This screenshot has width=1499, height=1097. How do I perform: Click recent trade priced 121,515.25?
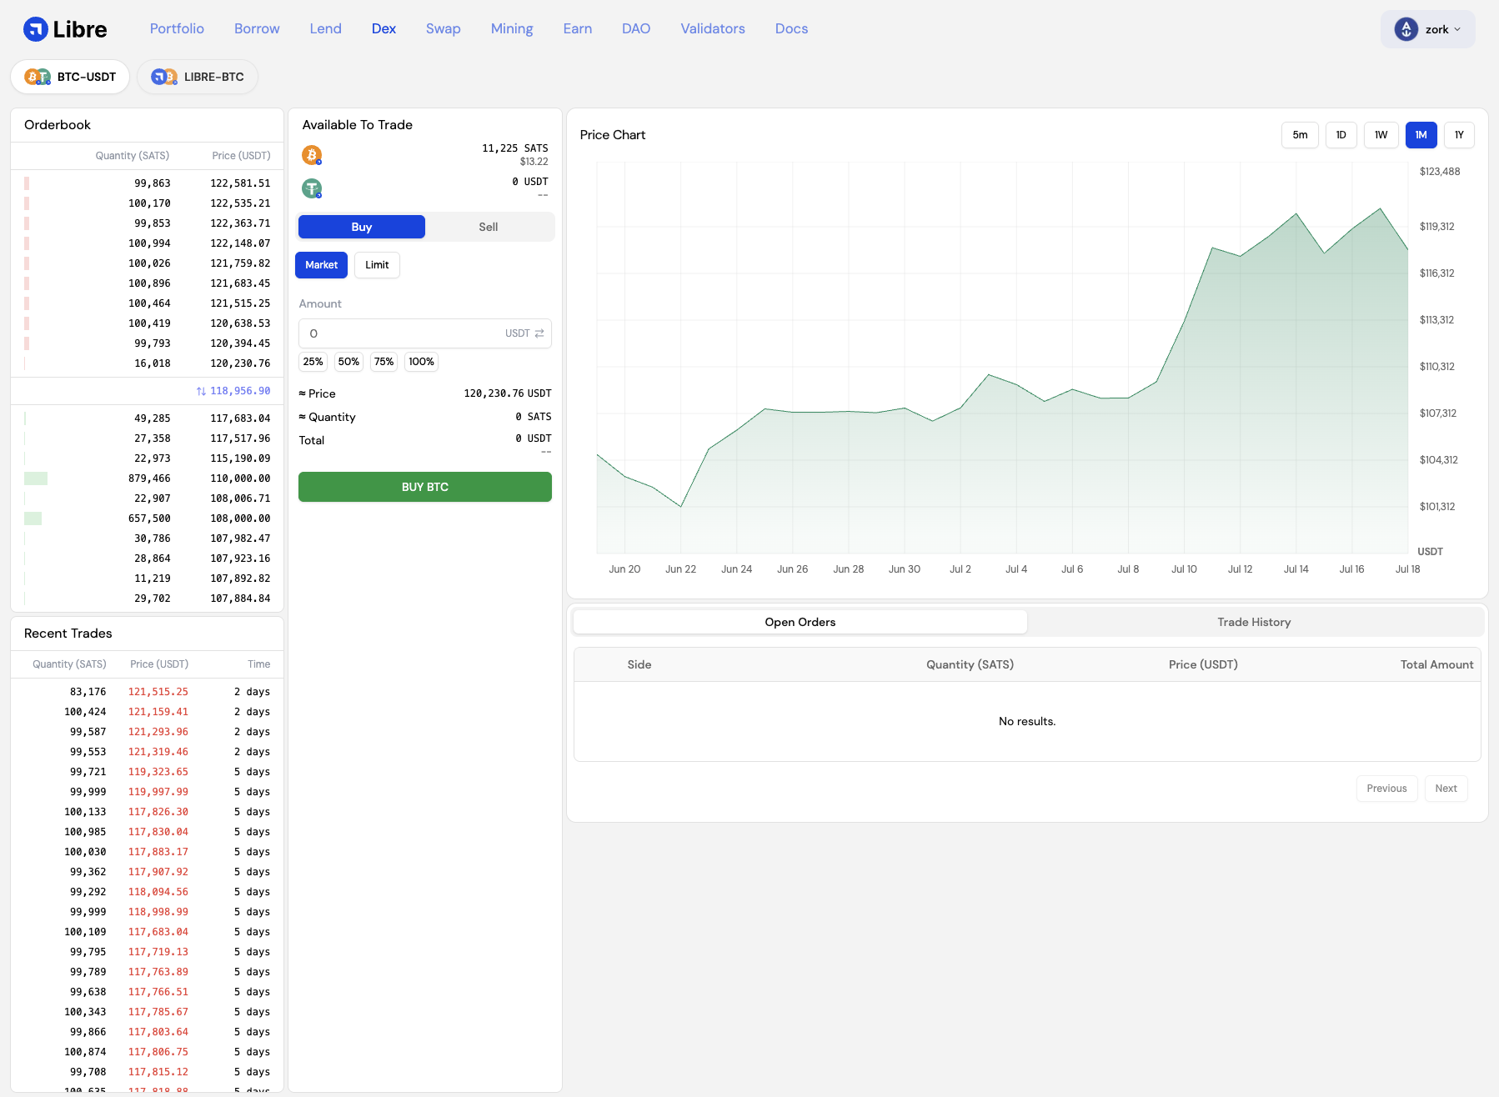[x=148, y=692]
